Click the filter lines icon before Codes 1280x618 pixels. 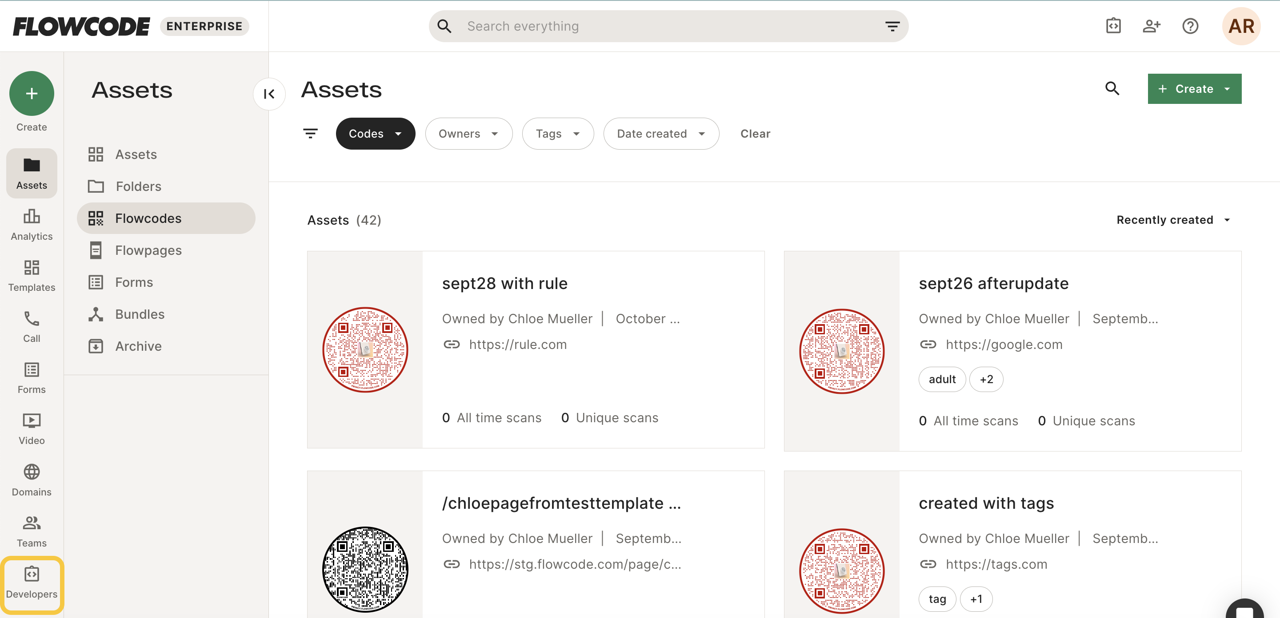(x=311, y=133)
